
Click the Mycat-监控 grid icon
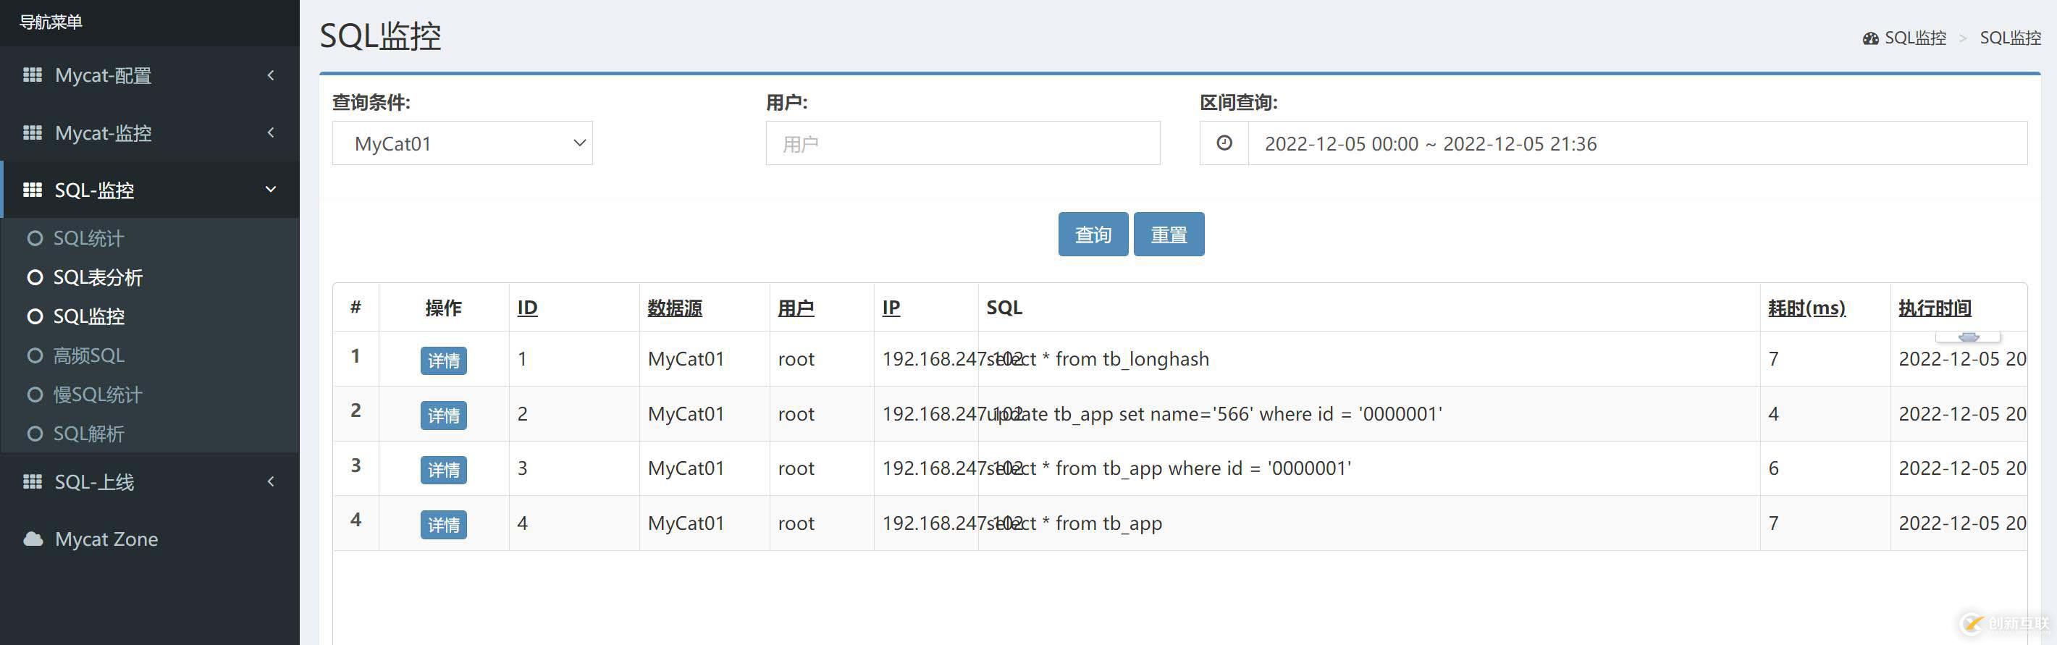pyautogui.click(x=32, y=132)
